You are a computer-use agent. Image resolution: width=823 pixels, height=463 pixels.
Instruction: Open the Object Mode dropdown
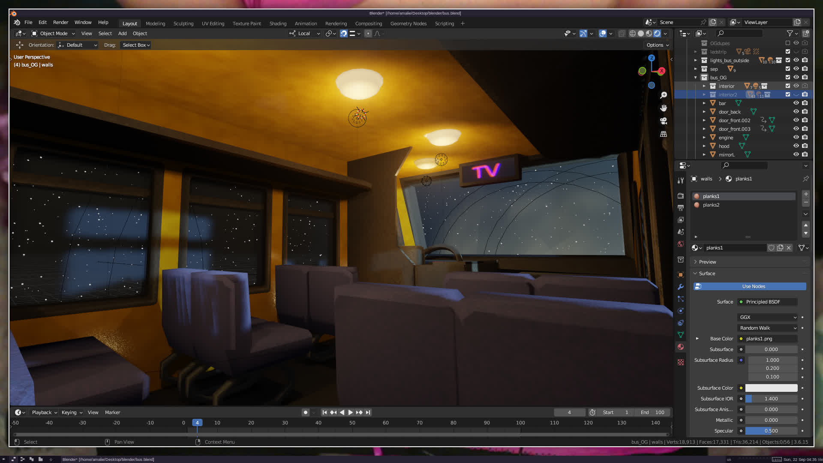[53, 33]
